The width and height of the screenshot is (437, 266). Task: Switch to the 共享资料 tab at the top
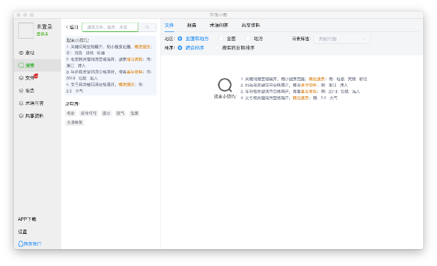pyautogui.click(x=251, y=26)
